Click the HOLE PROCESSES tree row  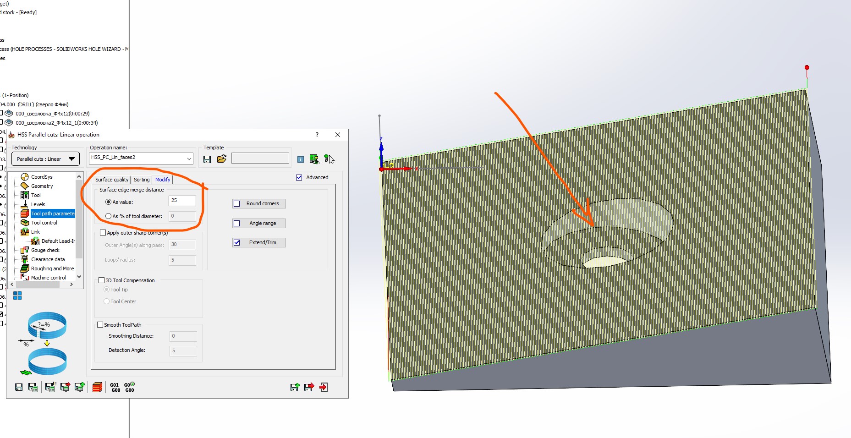[x=64, y=49]
